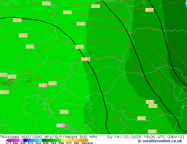Click the '582' legend value
Image resolution: width=187 pixels, height=144 pixels.
coord(76,143)
